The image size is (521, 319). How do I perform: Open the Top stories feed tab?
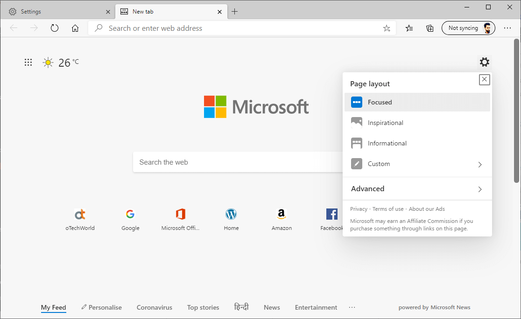[203, 307]
